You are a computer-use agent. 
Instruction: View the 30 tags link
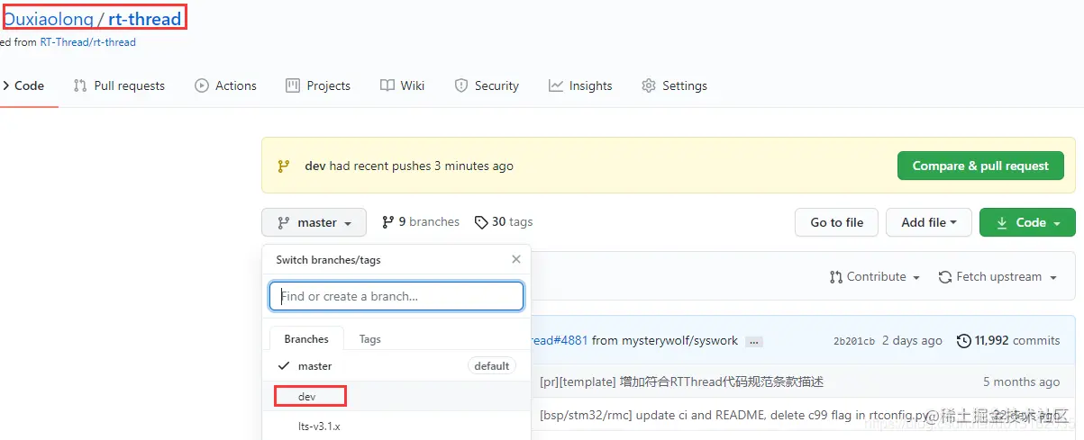click(x=504, y=221)
